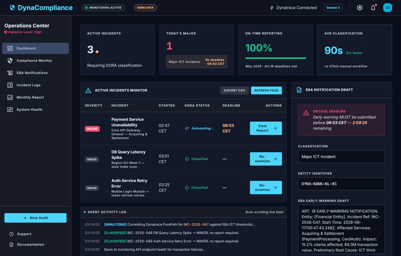Click the System Health pulse icon

[x=10, y=109]
